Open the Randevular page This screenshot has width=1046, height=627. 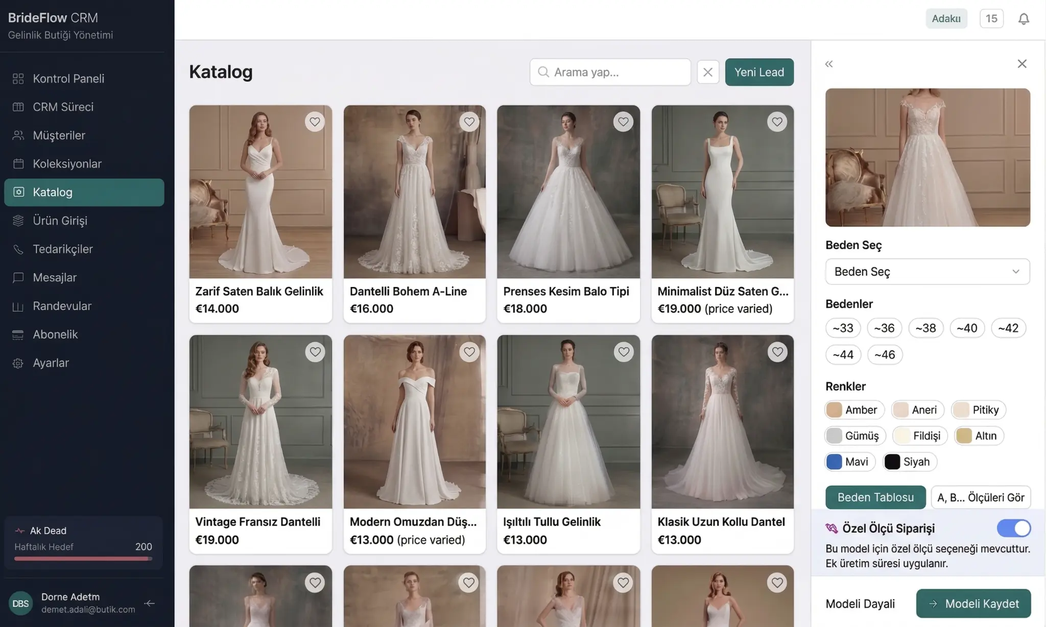pos(84,306)
